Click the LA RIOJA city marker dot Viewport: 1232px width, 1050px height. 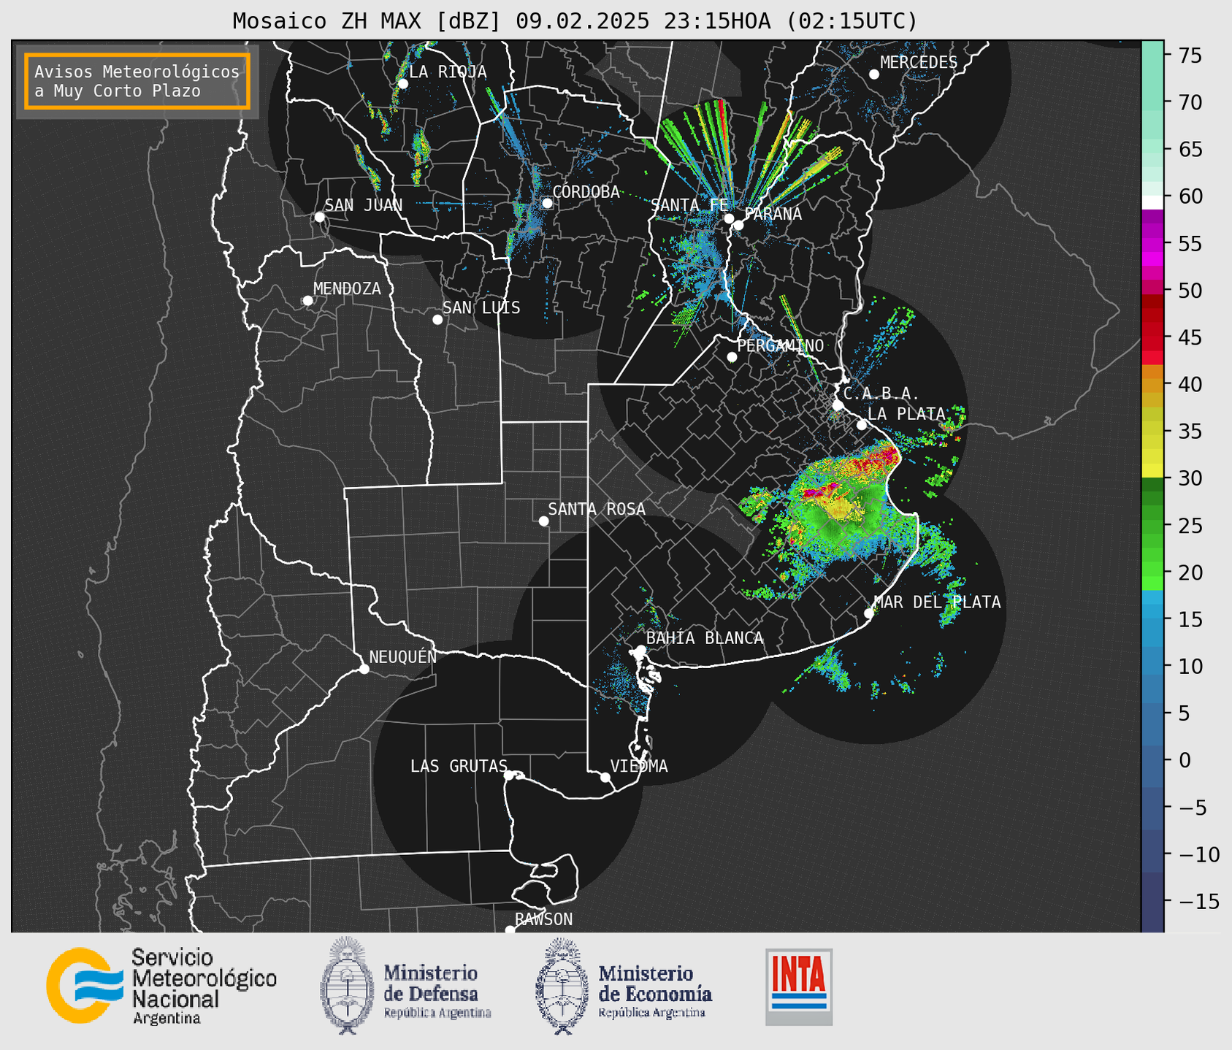(x=402, y=84)
